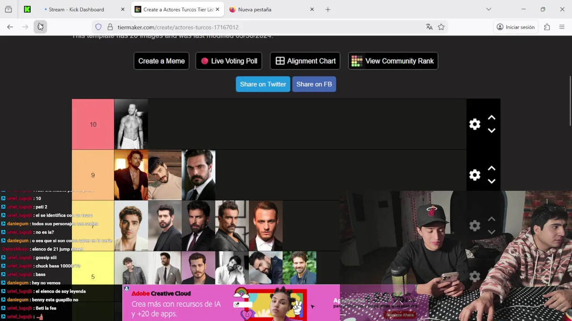Click the orange tier 9 label
The height and width of the screenshot is (321, 572).
pyautogui.click(x=93, y=175)
